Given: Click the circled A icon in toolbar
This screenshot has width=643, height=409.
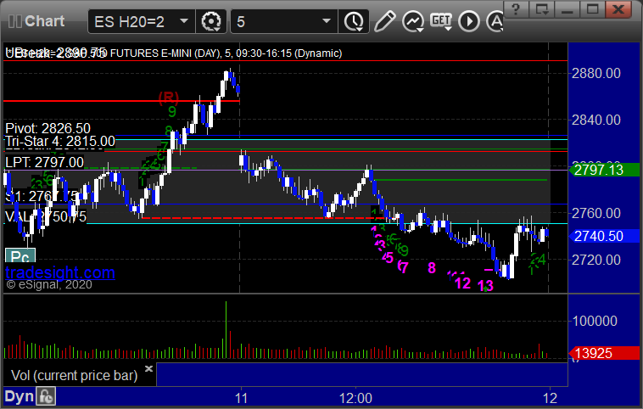Looking at the screenshot, I should click(x=495, y=21).
